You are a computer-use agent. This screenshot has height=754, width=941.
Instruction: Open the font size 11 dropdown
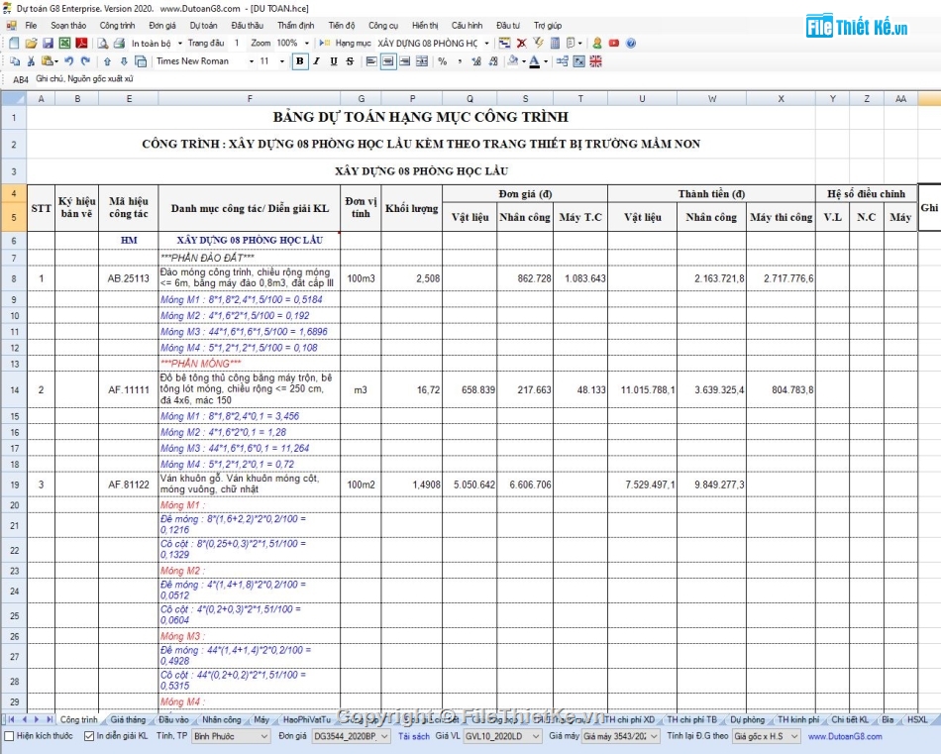point(282,61)
